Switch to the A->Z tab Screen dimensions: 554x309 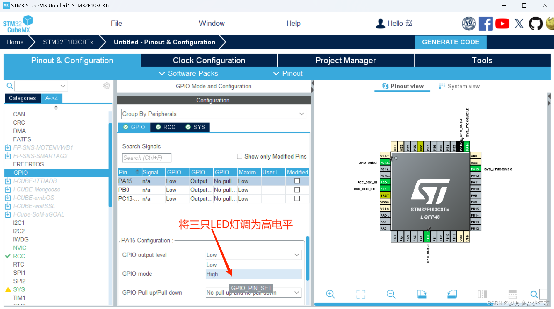coord(52,98)
